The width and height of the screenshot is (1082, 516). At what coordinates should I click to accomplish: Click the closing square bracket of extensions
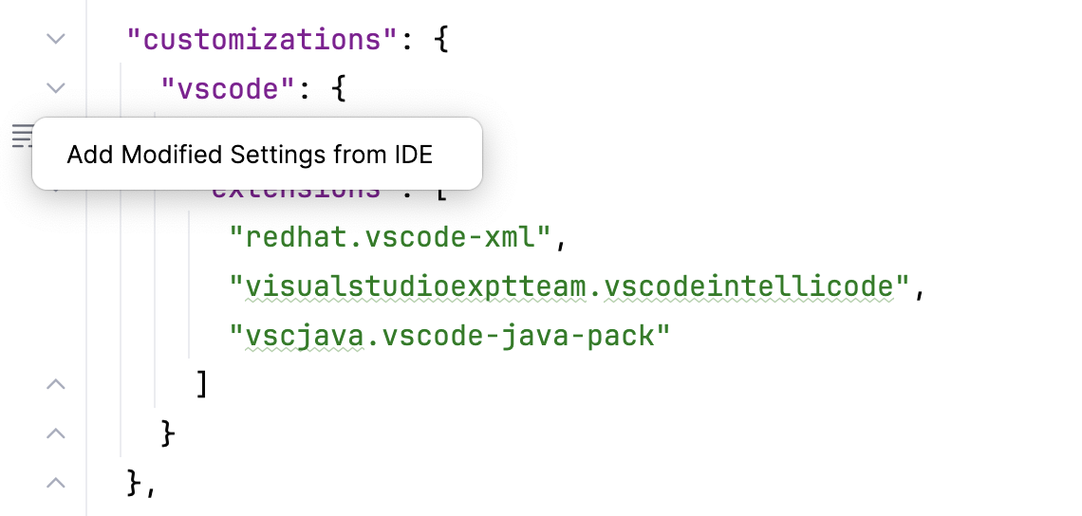click(x=202, y=385)
